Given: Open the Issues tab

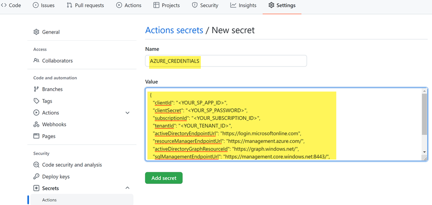Looking at the screenshot, I should [x=44, y=5].
